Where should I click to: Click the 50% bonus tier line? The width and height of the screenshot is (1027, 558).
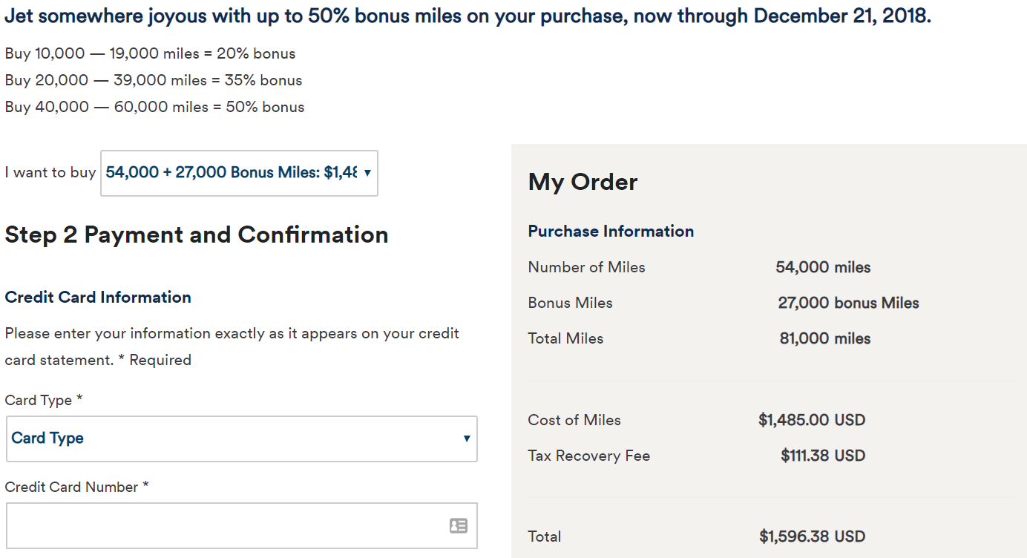(x=154, y=107)
